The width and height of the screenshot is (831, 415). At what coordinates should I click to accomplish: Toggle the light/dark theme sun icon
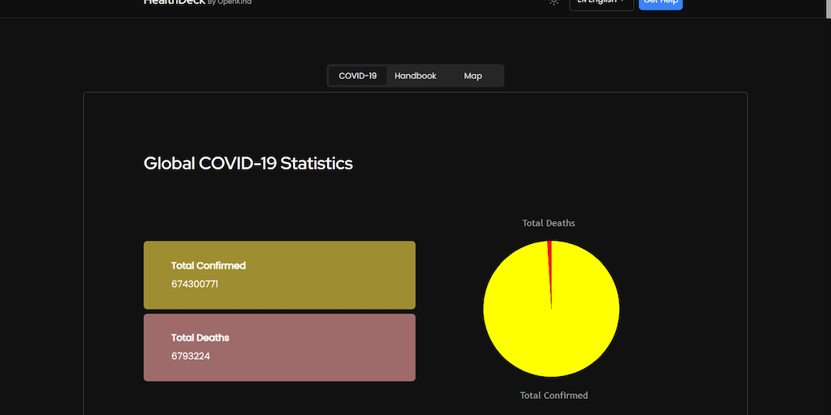click(x=553, y=2)
